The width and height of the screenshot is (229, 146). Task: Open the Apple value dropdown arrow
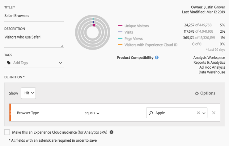click(x=204, y=113)
